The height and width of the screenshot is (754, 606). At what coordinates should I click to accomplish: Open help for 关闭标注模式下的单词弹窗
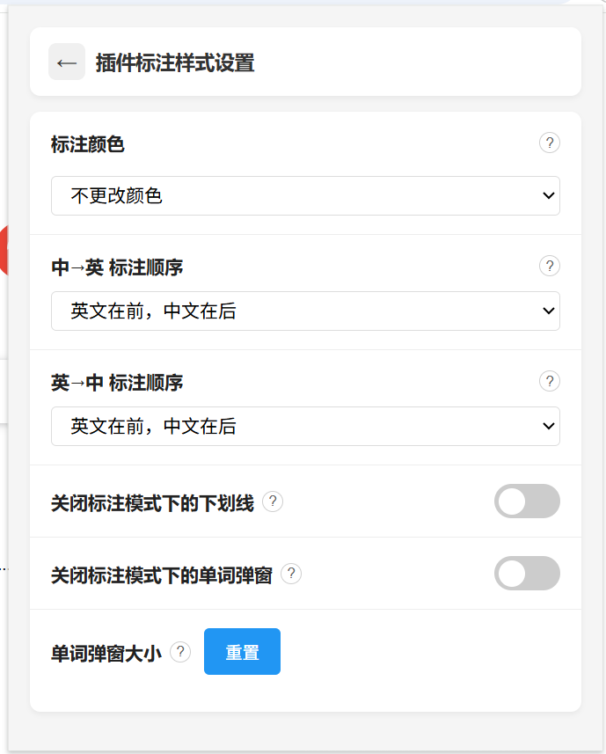coord(292,573)
